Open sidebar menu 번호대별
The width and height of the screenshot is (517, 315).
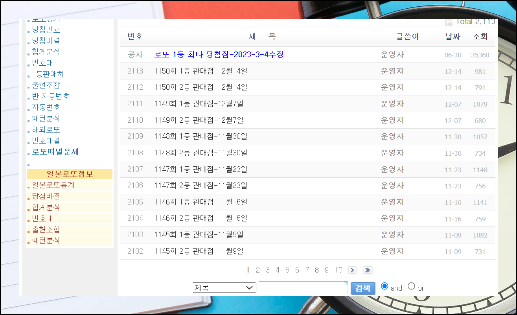pos(46,140)
